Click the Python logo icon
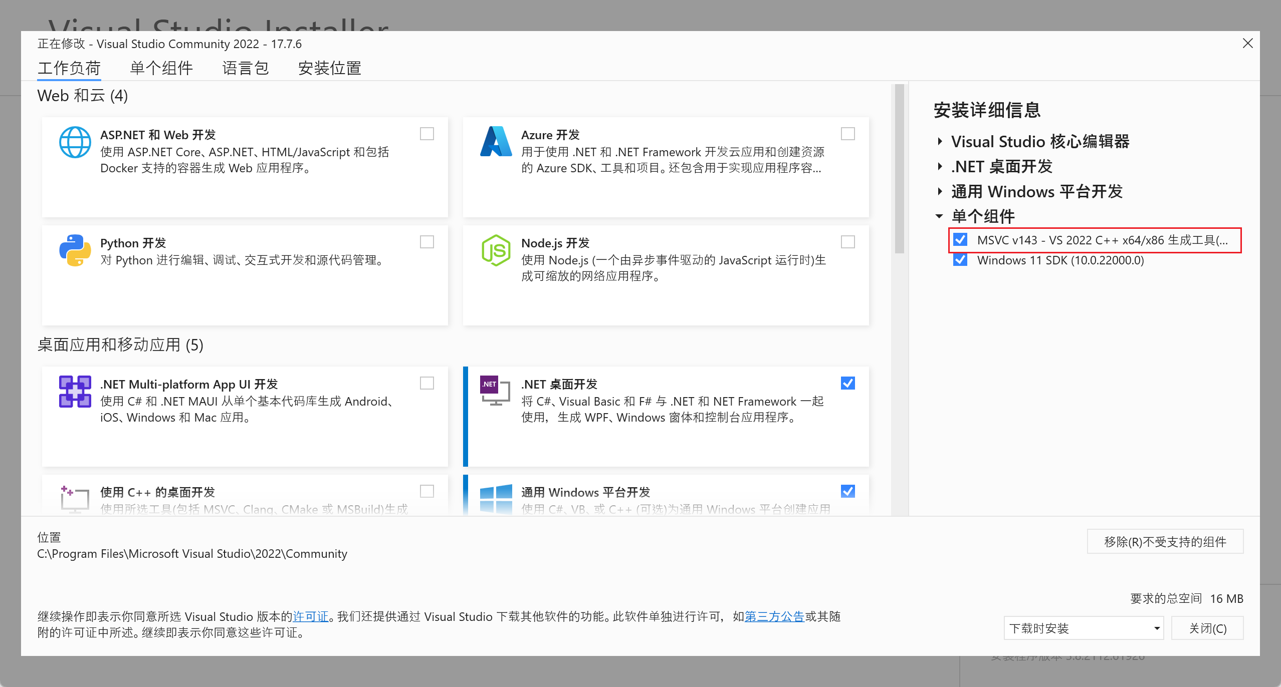 [75, 250]
